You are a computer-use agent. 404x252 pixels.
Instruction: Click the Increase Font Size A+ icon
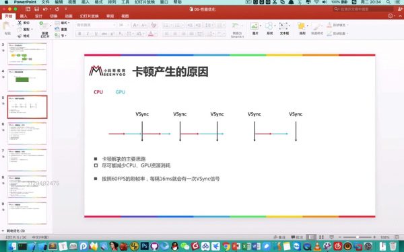pos(135,25)
